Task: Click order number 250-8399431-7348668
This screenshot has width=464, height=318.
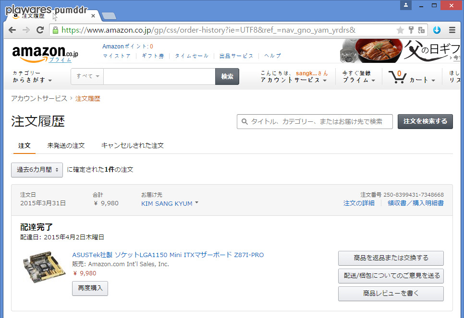Action: click(x=414, y=195)
